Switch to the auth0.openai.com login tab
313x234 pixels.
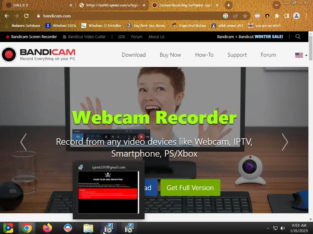(x=112, y=5)
